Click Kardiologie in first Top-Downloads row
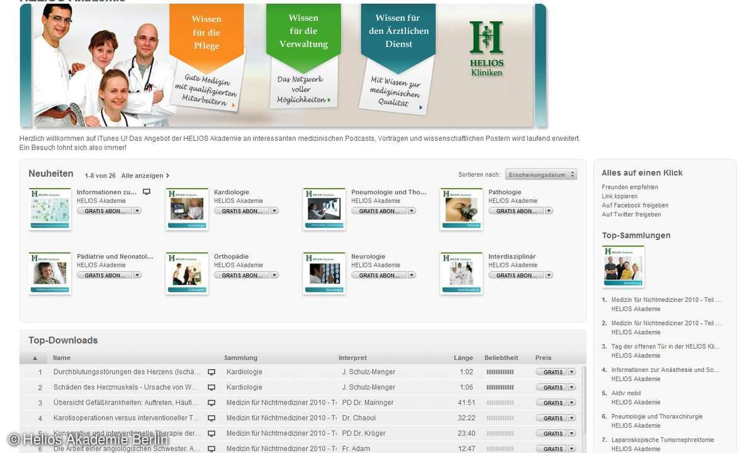755x453 pixels. pos(244,372)
